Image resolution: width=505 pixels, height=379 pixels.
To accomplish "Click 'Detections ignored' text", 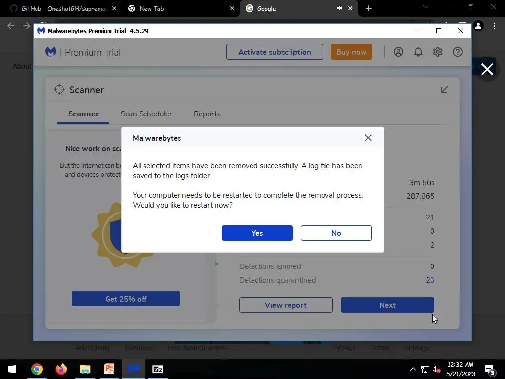I will (x=270, y=266).
